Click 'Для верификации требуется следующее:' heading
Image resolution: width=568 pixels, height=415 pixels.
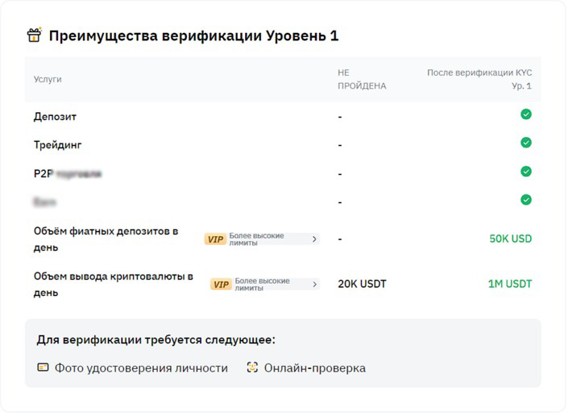click(x=155, y=340)
